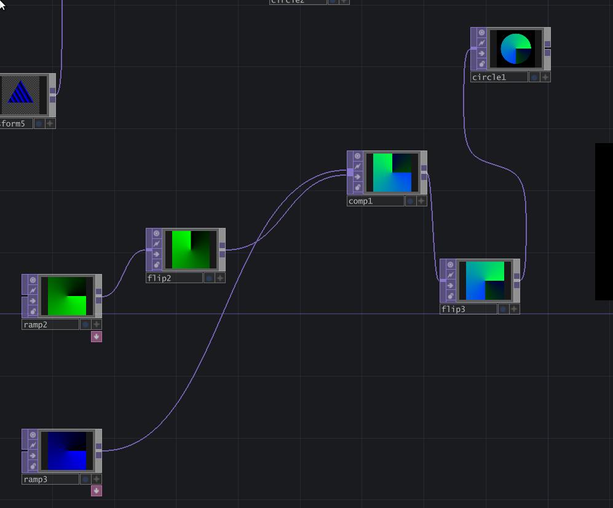Viewport: 613px width, 508px height.
Task: Toggle the Bypass flag on ramp2
Action: coord(33,300)
